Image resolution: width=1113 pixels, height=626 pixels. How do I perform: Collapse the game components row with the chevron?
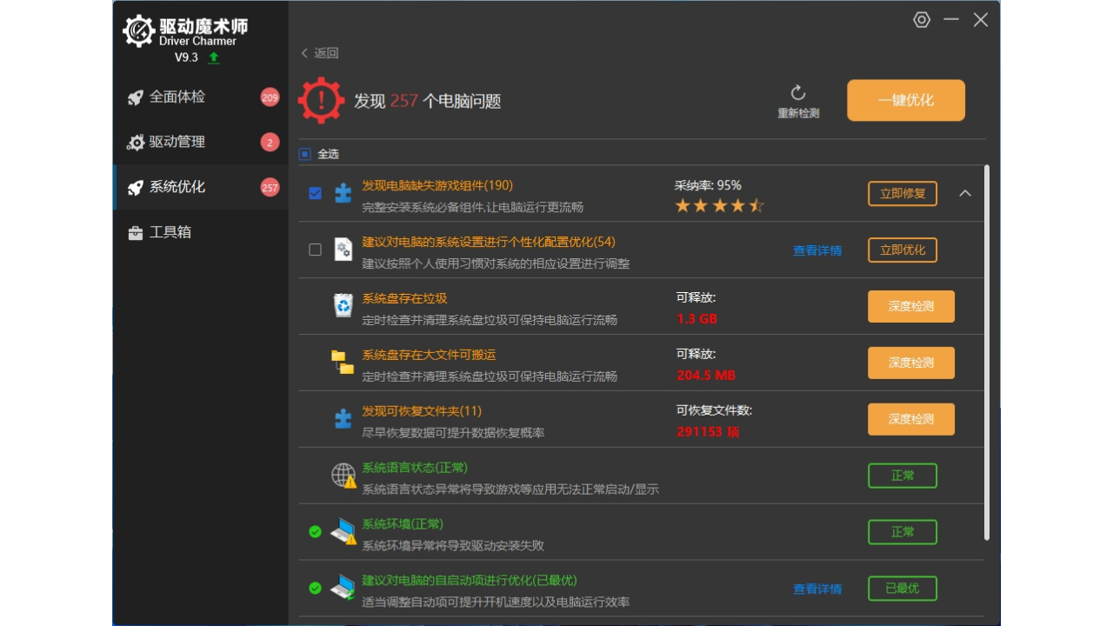(965, 193)
